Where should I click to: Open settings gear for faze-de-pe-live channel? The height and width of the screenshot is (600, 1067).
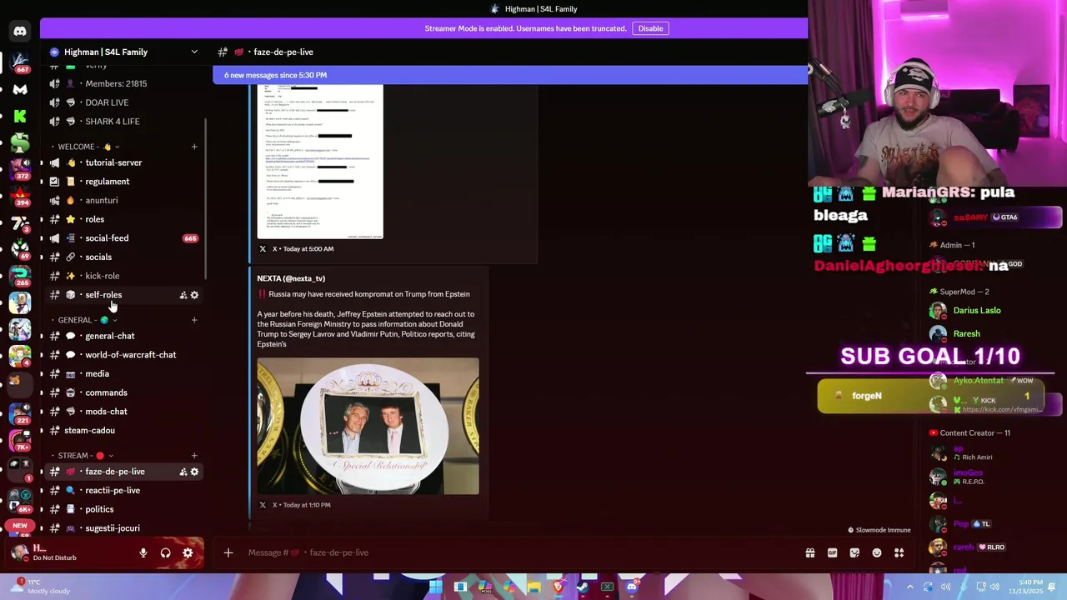[194, 472]
